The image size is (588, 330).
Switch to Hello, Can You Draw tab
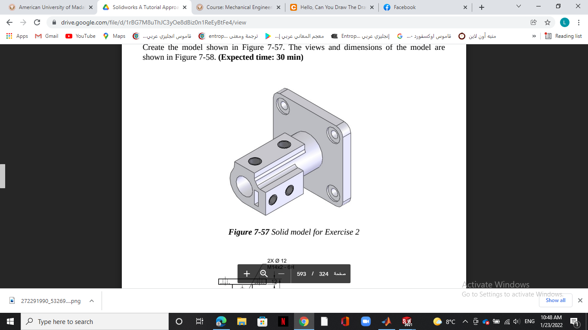(331, 7)
